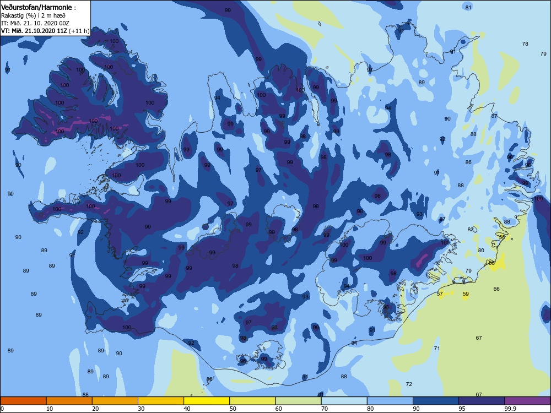Click the humidity value 87 on the map
551x413 pixels.
point(494,116)
